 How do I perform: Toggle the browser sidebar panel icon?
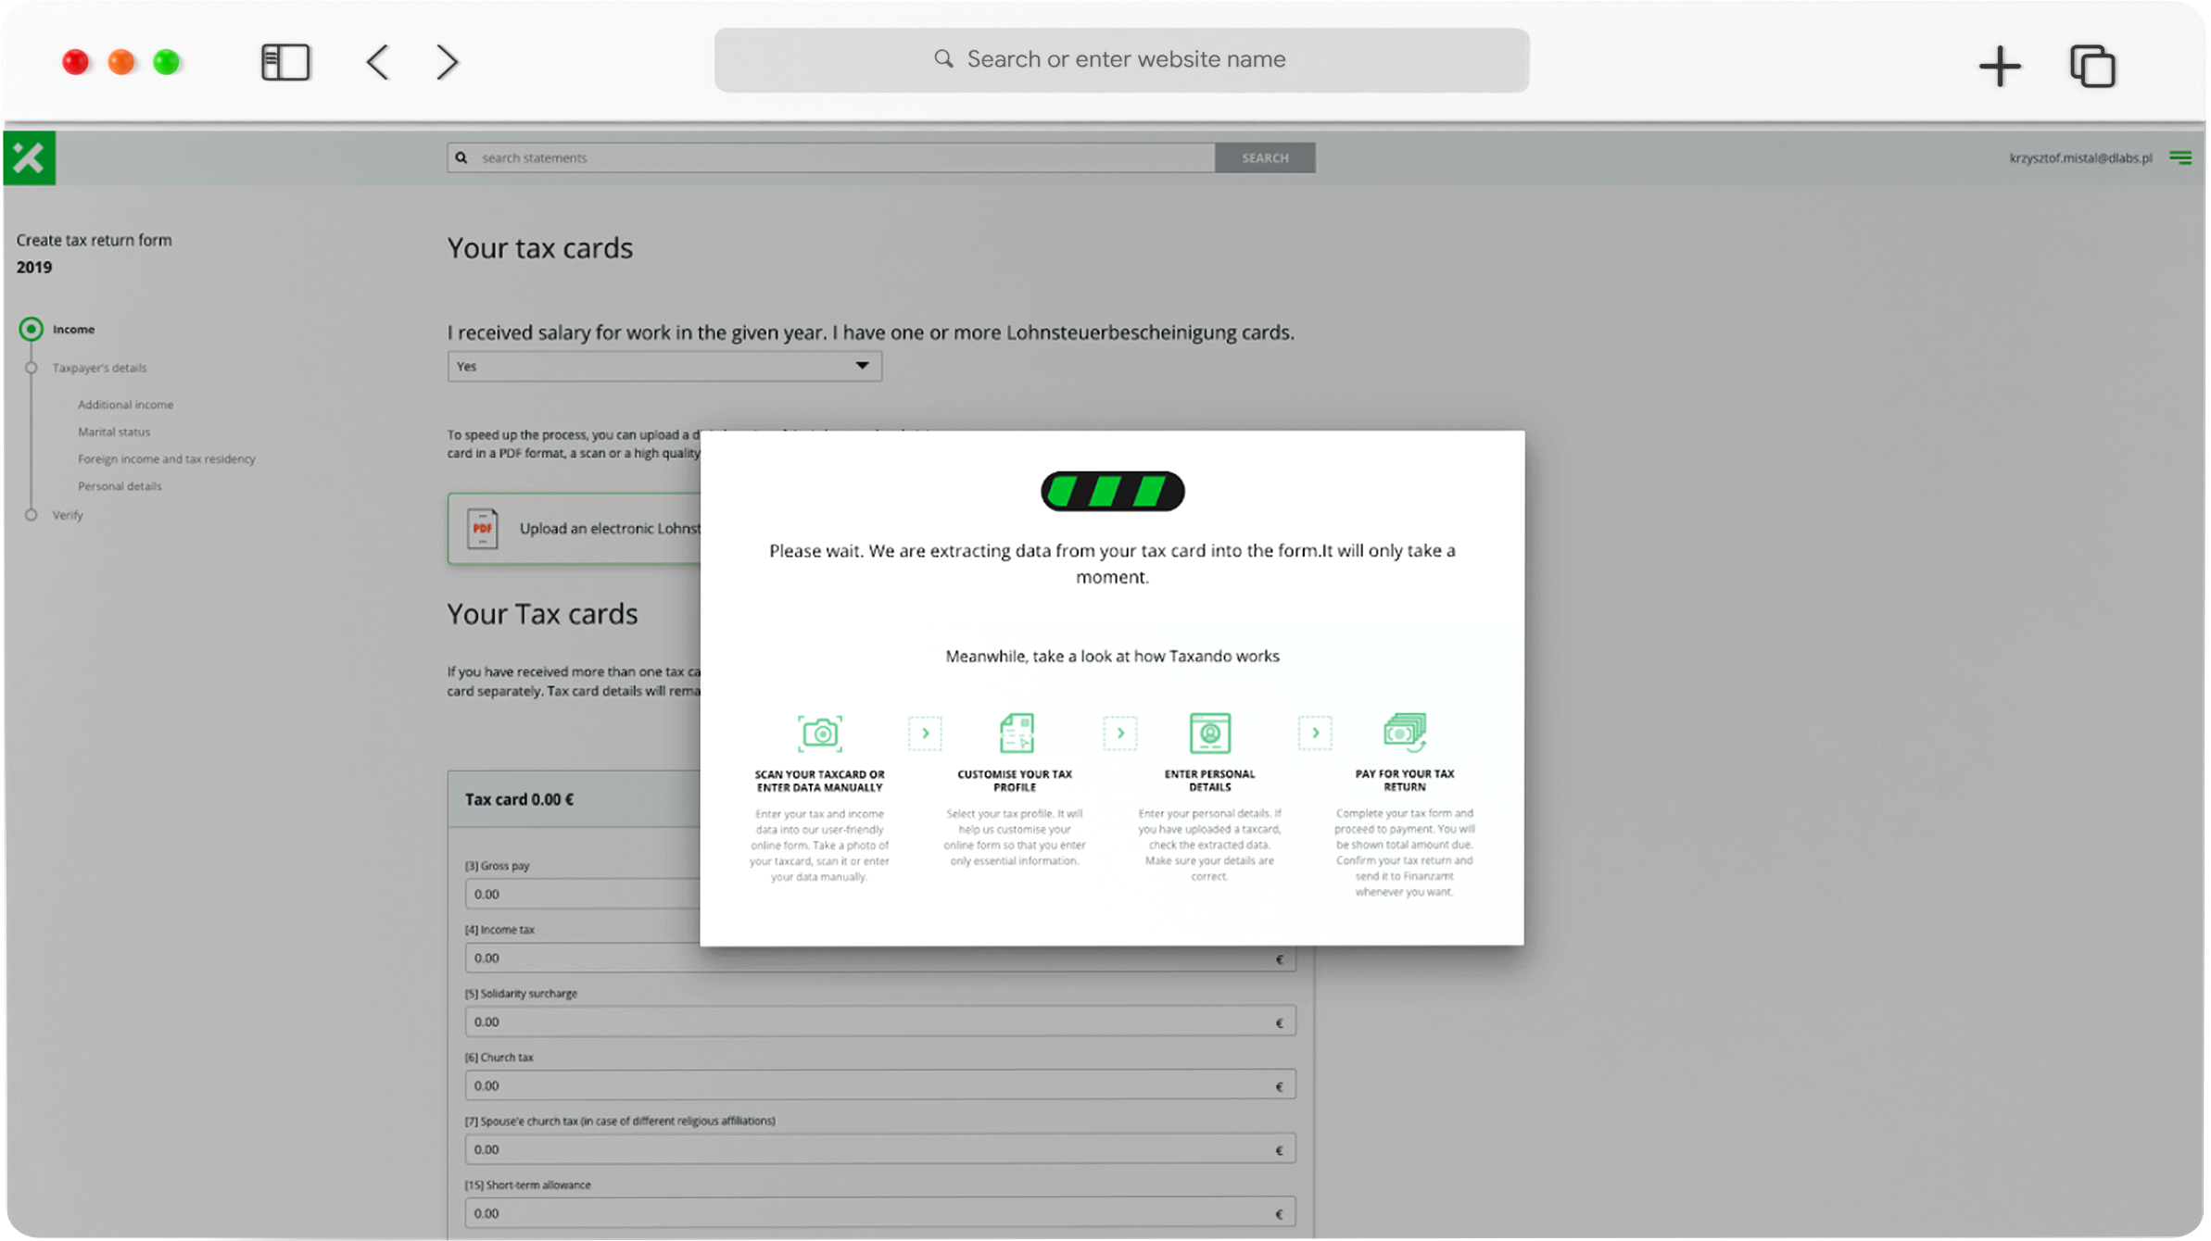coord(285,62)
